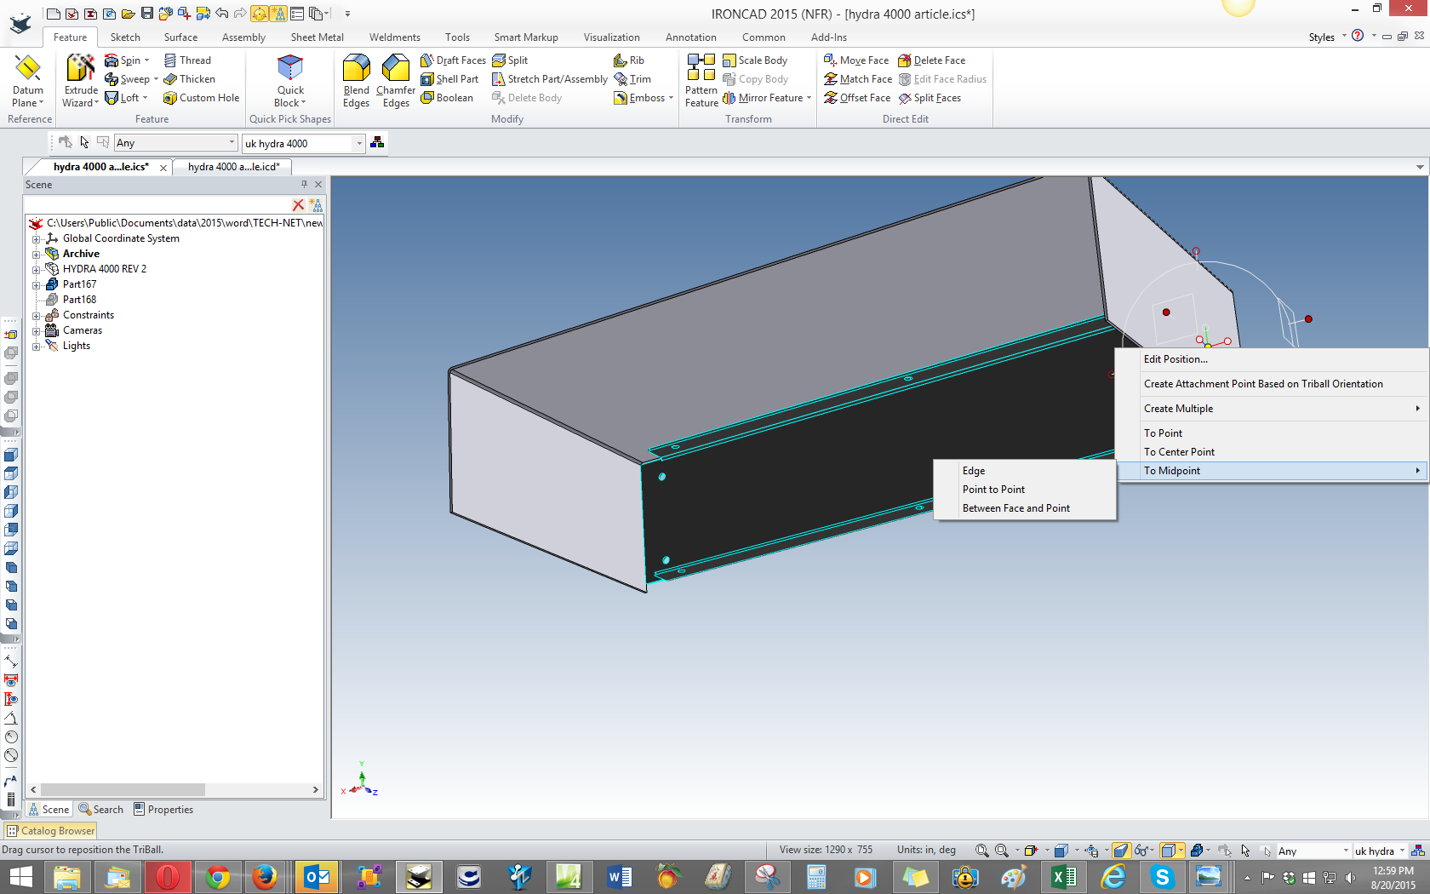Switch to the Properties pane
The image size is (1430, 894).
[163, 810]
